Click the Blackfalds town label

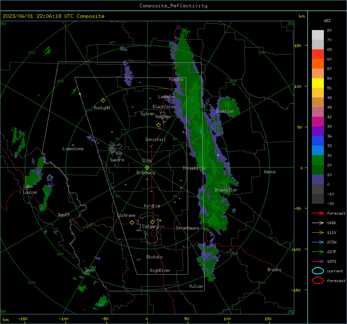point(164,107)
